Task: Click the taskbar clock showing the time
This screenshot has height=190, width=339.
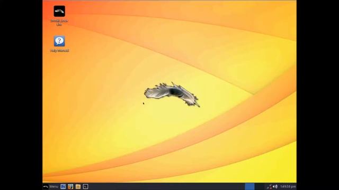Action: tap(288, 186)
